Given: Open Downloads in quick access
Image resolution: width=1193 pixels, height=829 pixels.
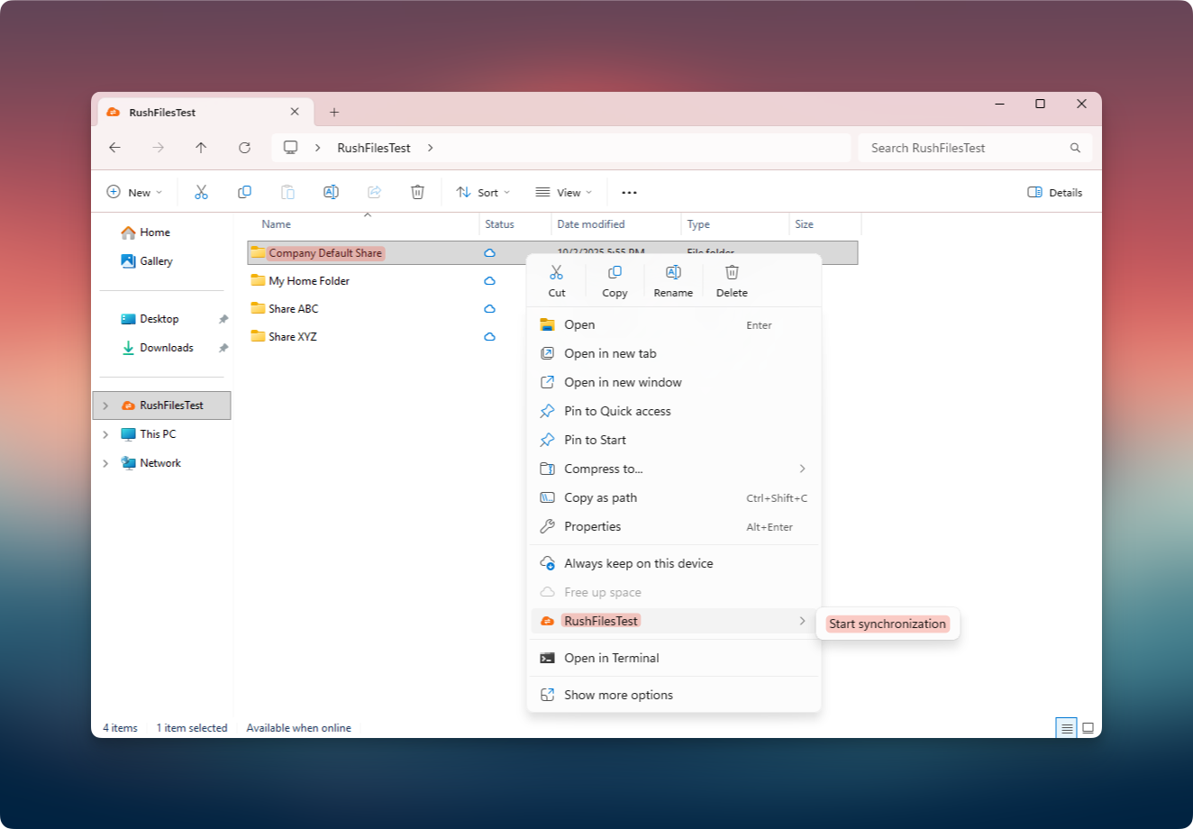Looking at the screenshot, I should (158, 348).
